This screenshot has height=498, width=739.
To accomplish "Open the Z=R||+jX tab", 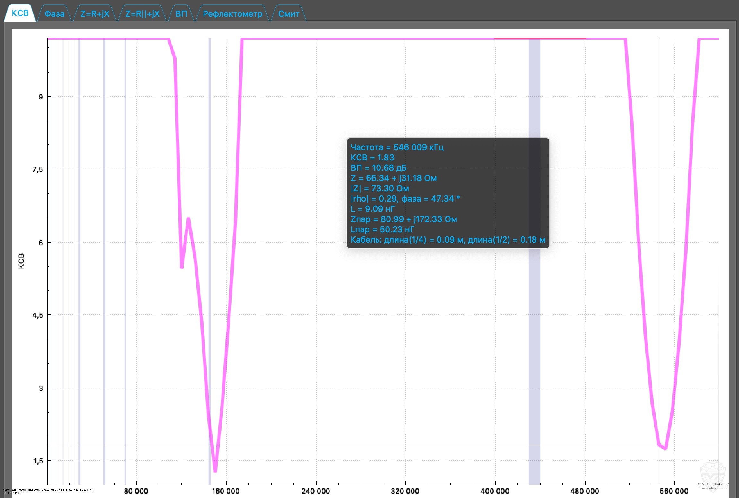I will point(142,14).
